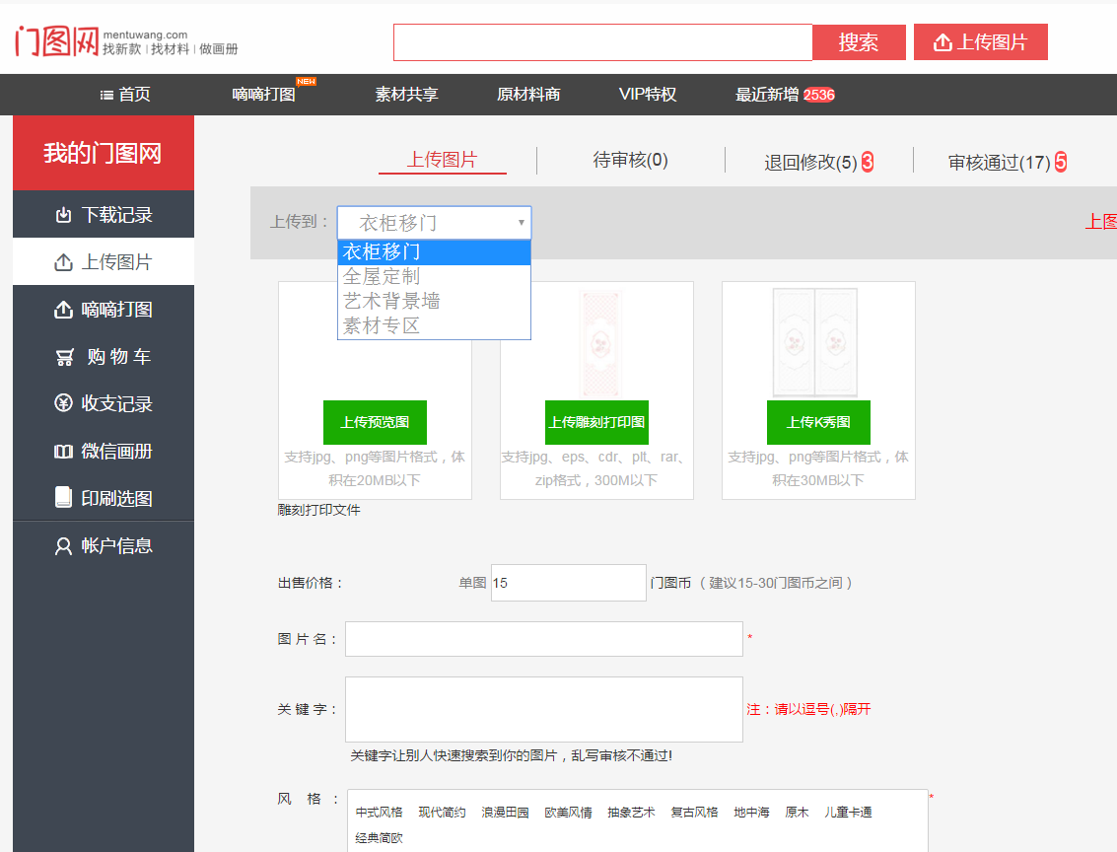Pick 素材专区 option in dropdown
1117x852 pixels.
[x=382, y=326]
